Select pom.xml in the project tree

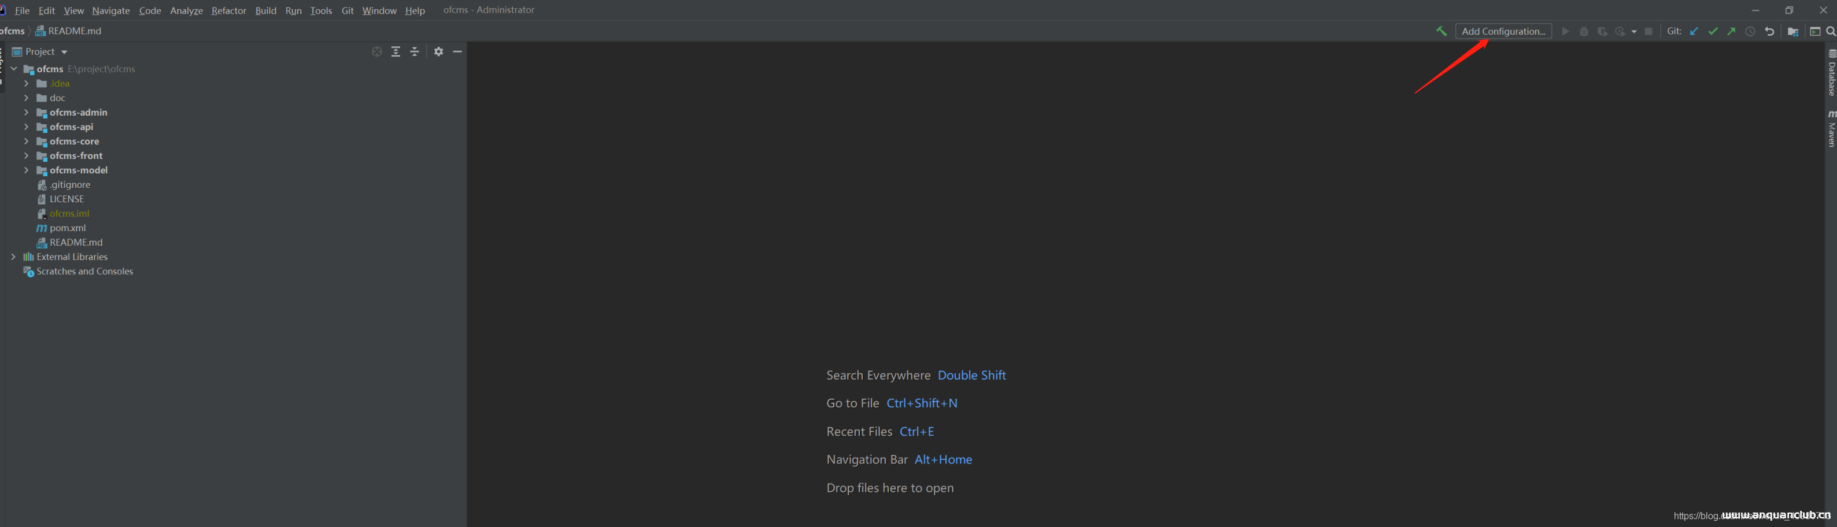click(x=68, y=228)
